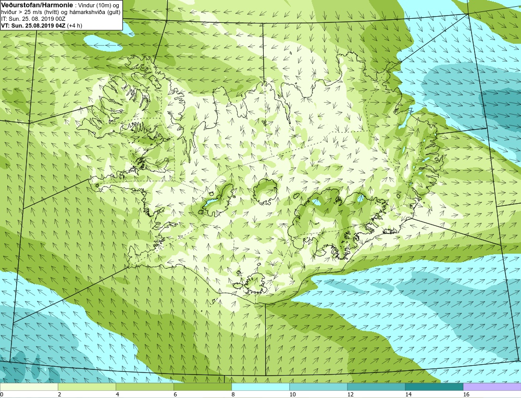Click the '4' scale label
The height and width of the screenshot is (398, 521).
click(x=117, y=394)
